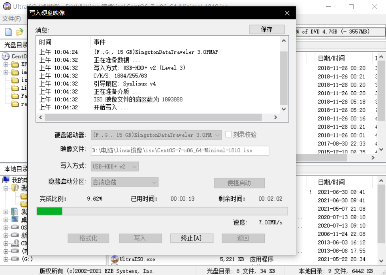The image size is (386, 275).
Task: Click the message log scroll right arrow
Action: [275, 117]
